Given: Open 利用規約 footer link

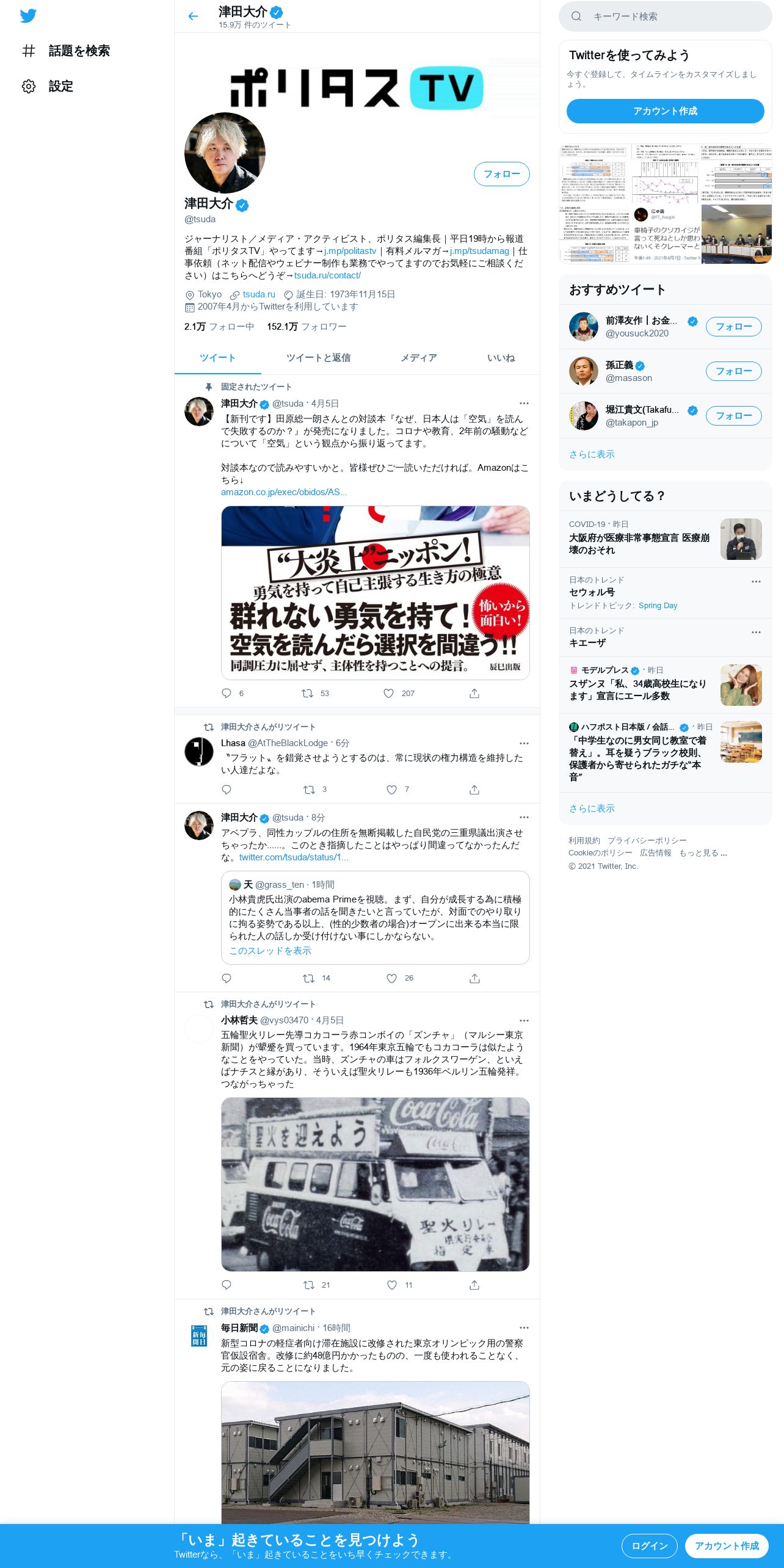Looking at the screenshot, I should [x=584, y=841].
